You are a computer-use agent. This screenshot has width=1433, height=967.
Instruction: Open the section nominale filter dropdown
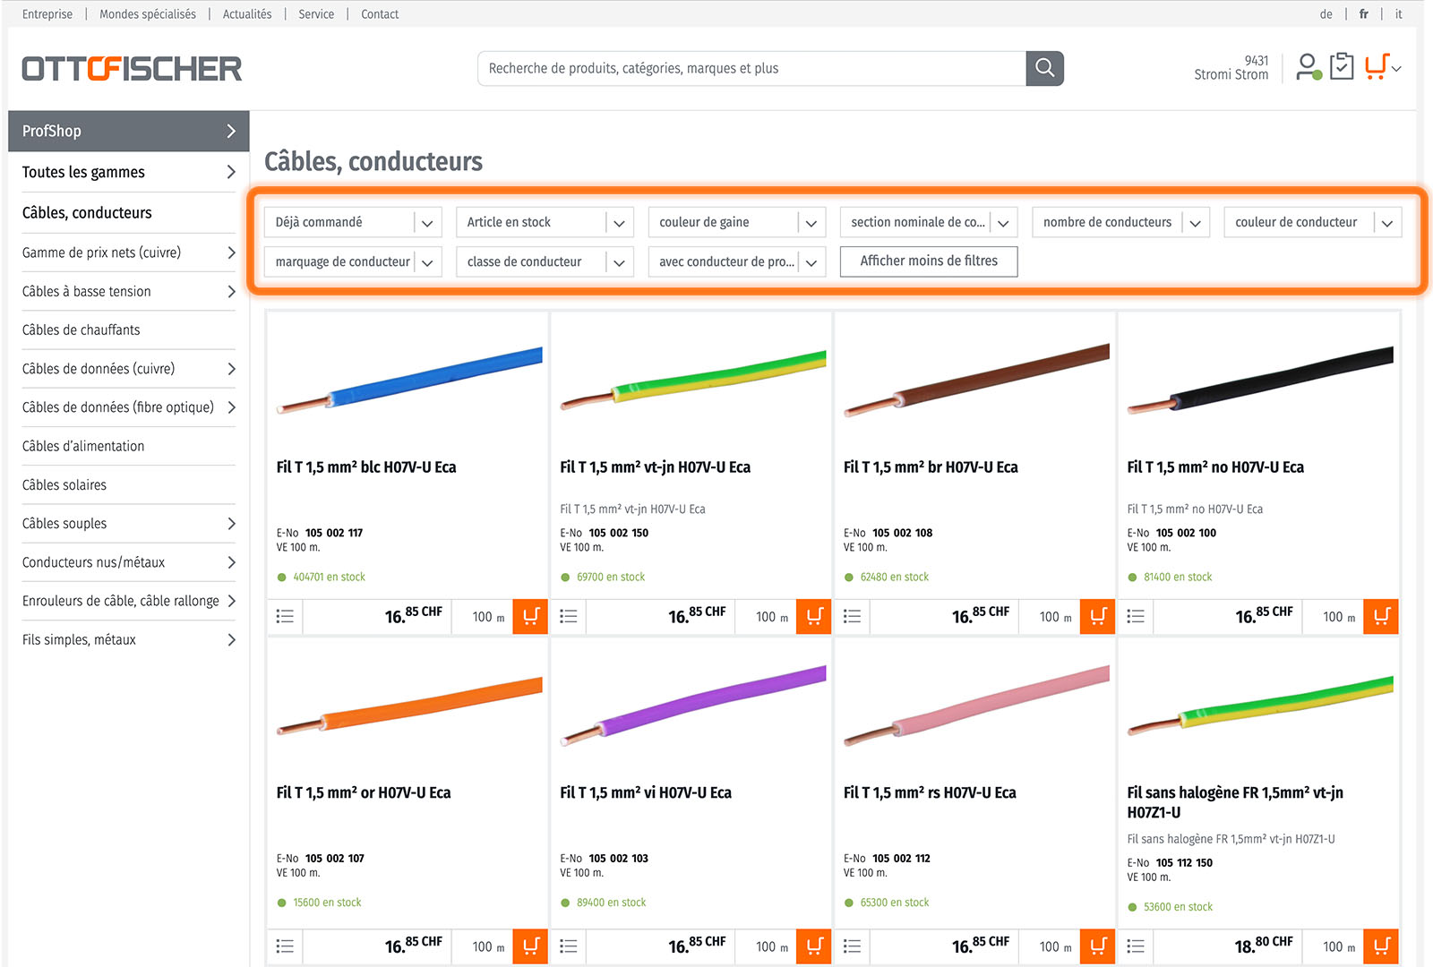[x=929, y=222]
